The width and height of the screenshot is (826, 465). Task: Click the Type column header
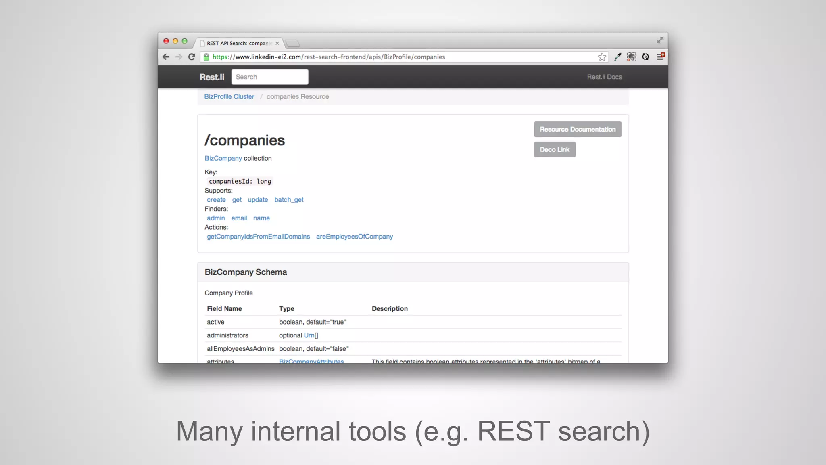click(286, 309)
